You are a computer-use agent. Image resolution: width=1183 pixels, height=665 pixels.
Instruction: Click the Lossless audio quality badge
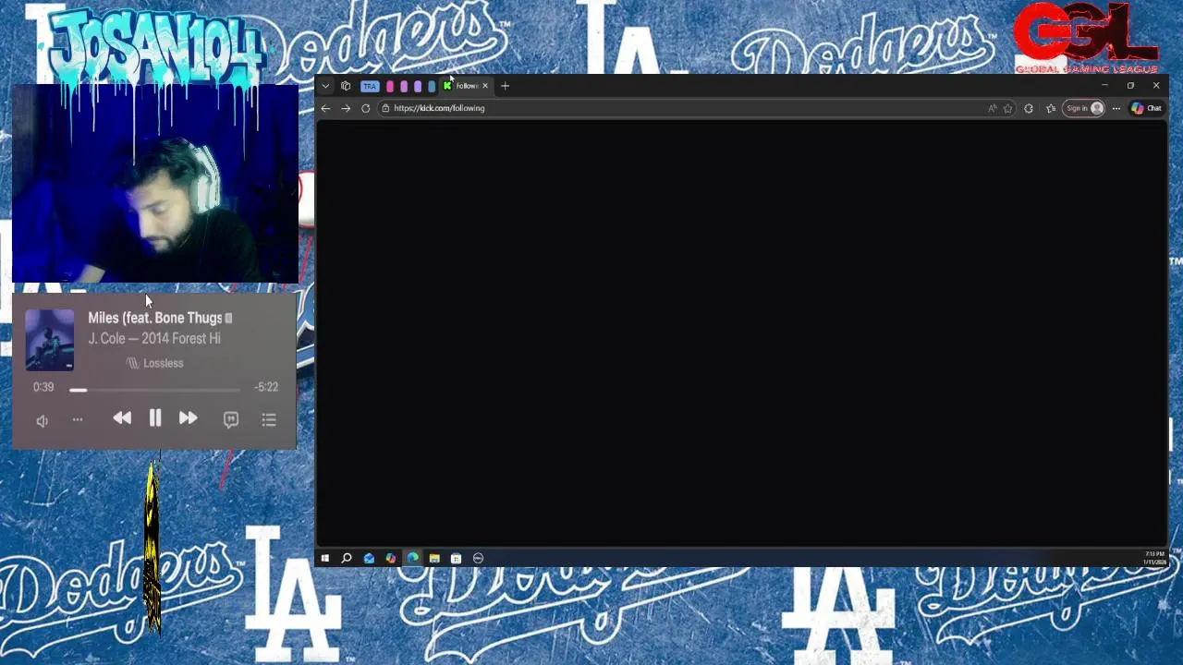[x=155, y=363]
